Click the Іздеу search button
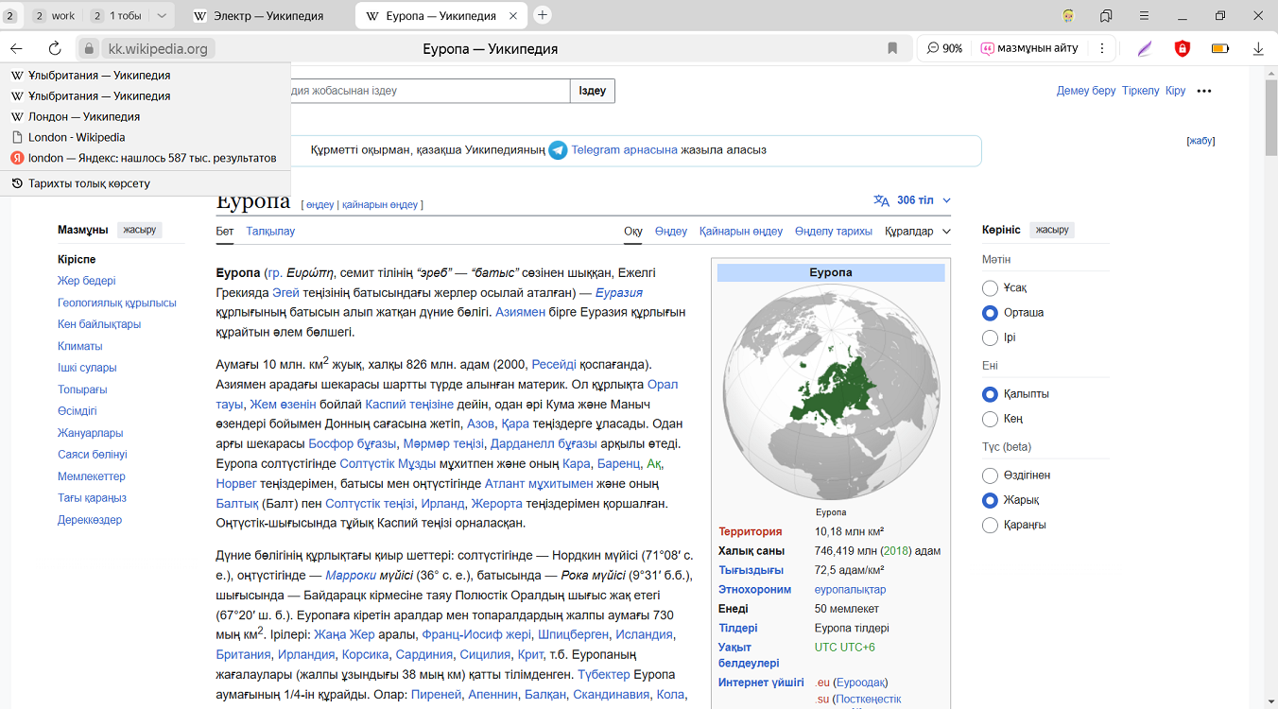Viewport: 1278px width, 709px height. click(592, 91)
